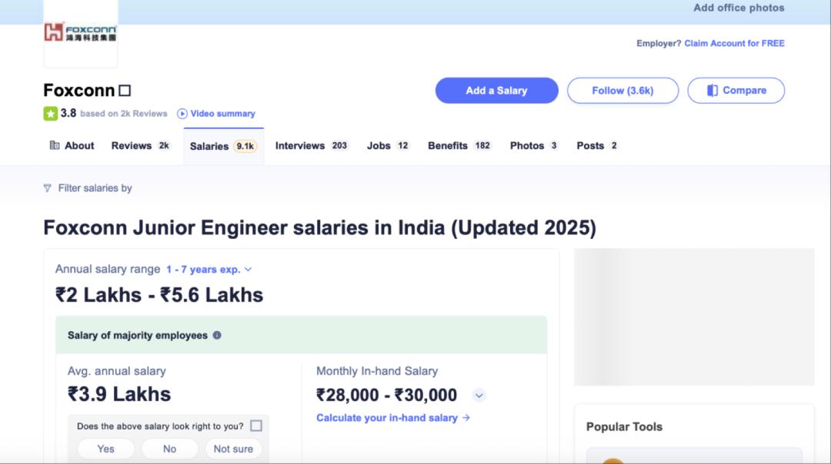Click the Video summary play icon
The image size is (831, 464).
click(x=182, y=114)
